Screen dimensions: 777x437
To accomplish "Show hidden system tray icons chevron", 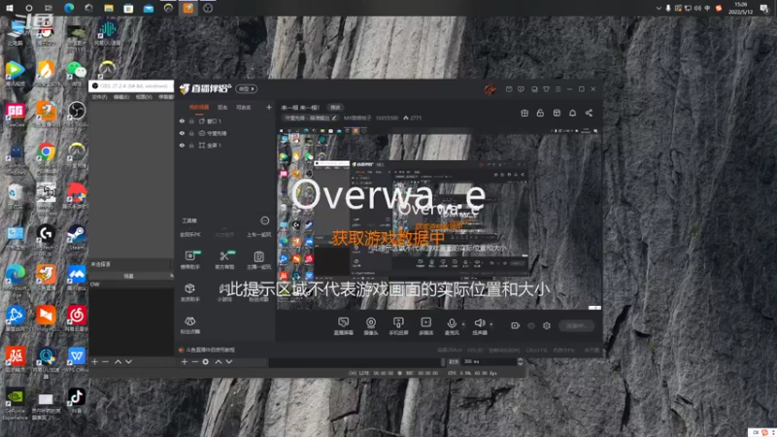I will point(659,8).
